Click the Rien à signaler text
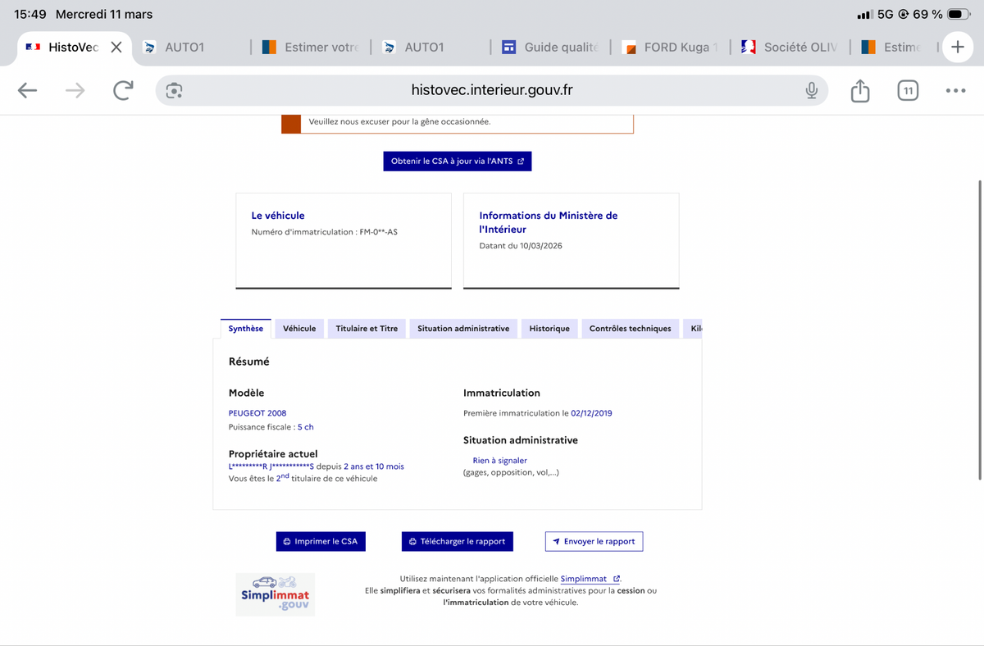Screen dimensions: 984x646 (x=499, y=461)
